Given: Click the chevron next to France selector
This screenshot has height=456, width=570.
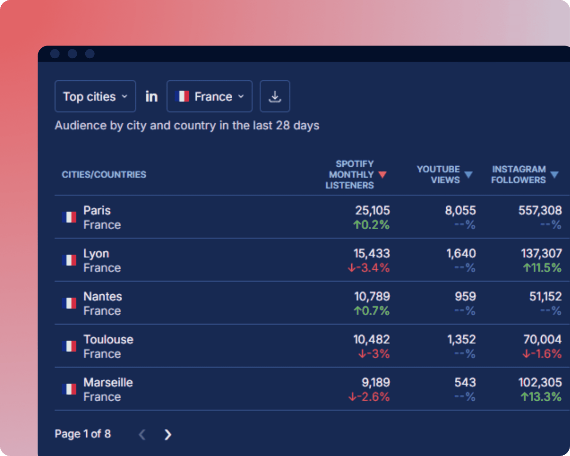Looking at the screenshot, I should click(x=241, y=96).
